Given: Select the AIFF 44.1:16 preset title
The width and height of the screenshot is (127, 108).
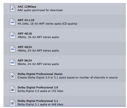Looking at the screenshot, I should click(26, 20).
